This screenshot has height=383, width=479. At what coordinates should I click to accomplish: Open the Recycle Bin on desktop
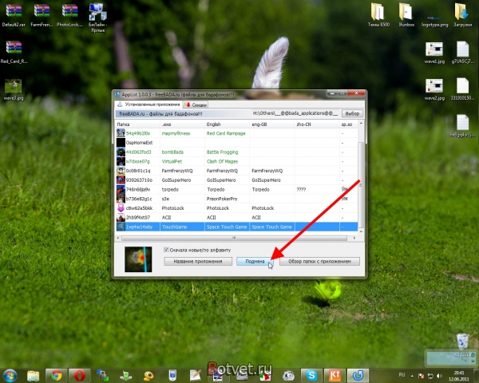click(x=461, y=341)
